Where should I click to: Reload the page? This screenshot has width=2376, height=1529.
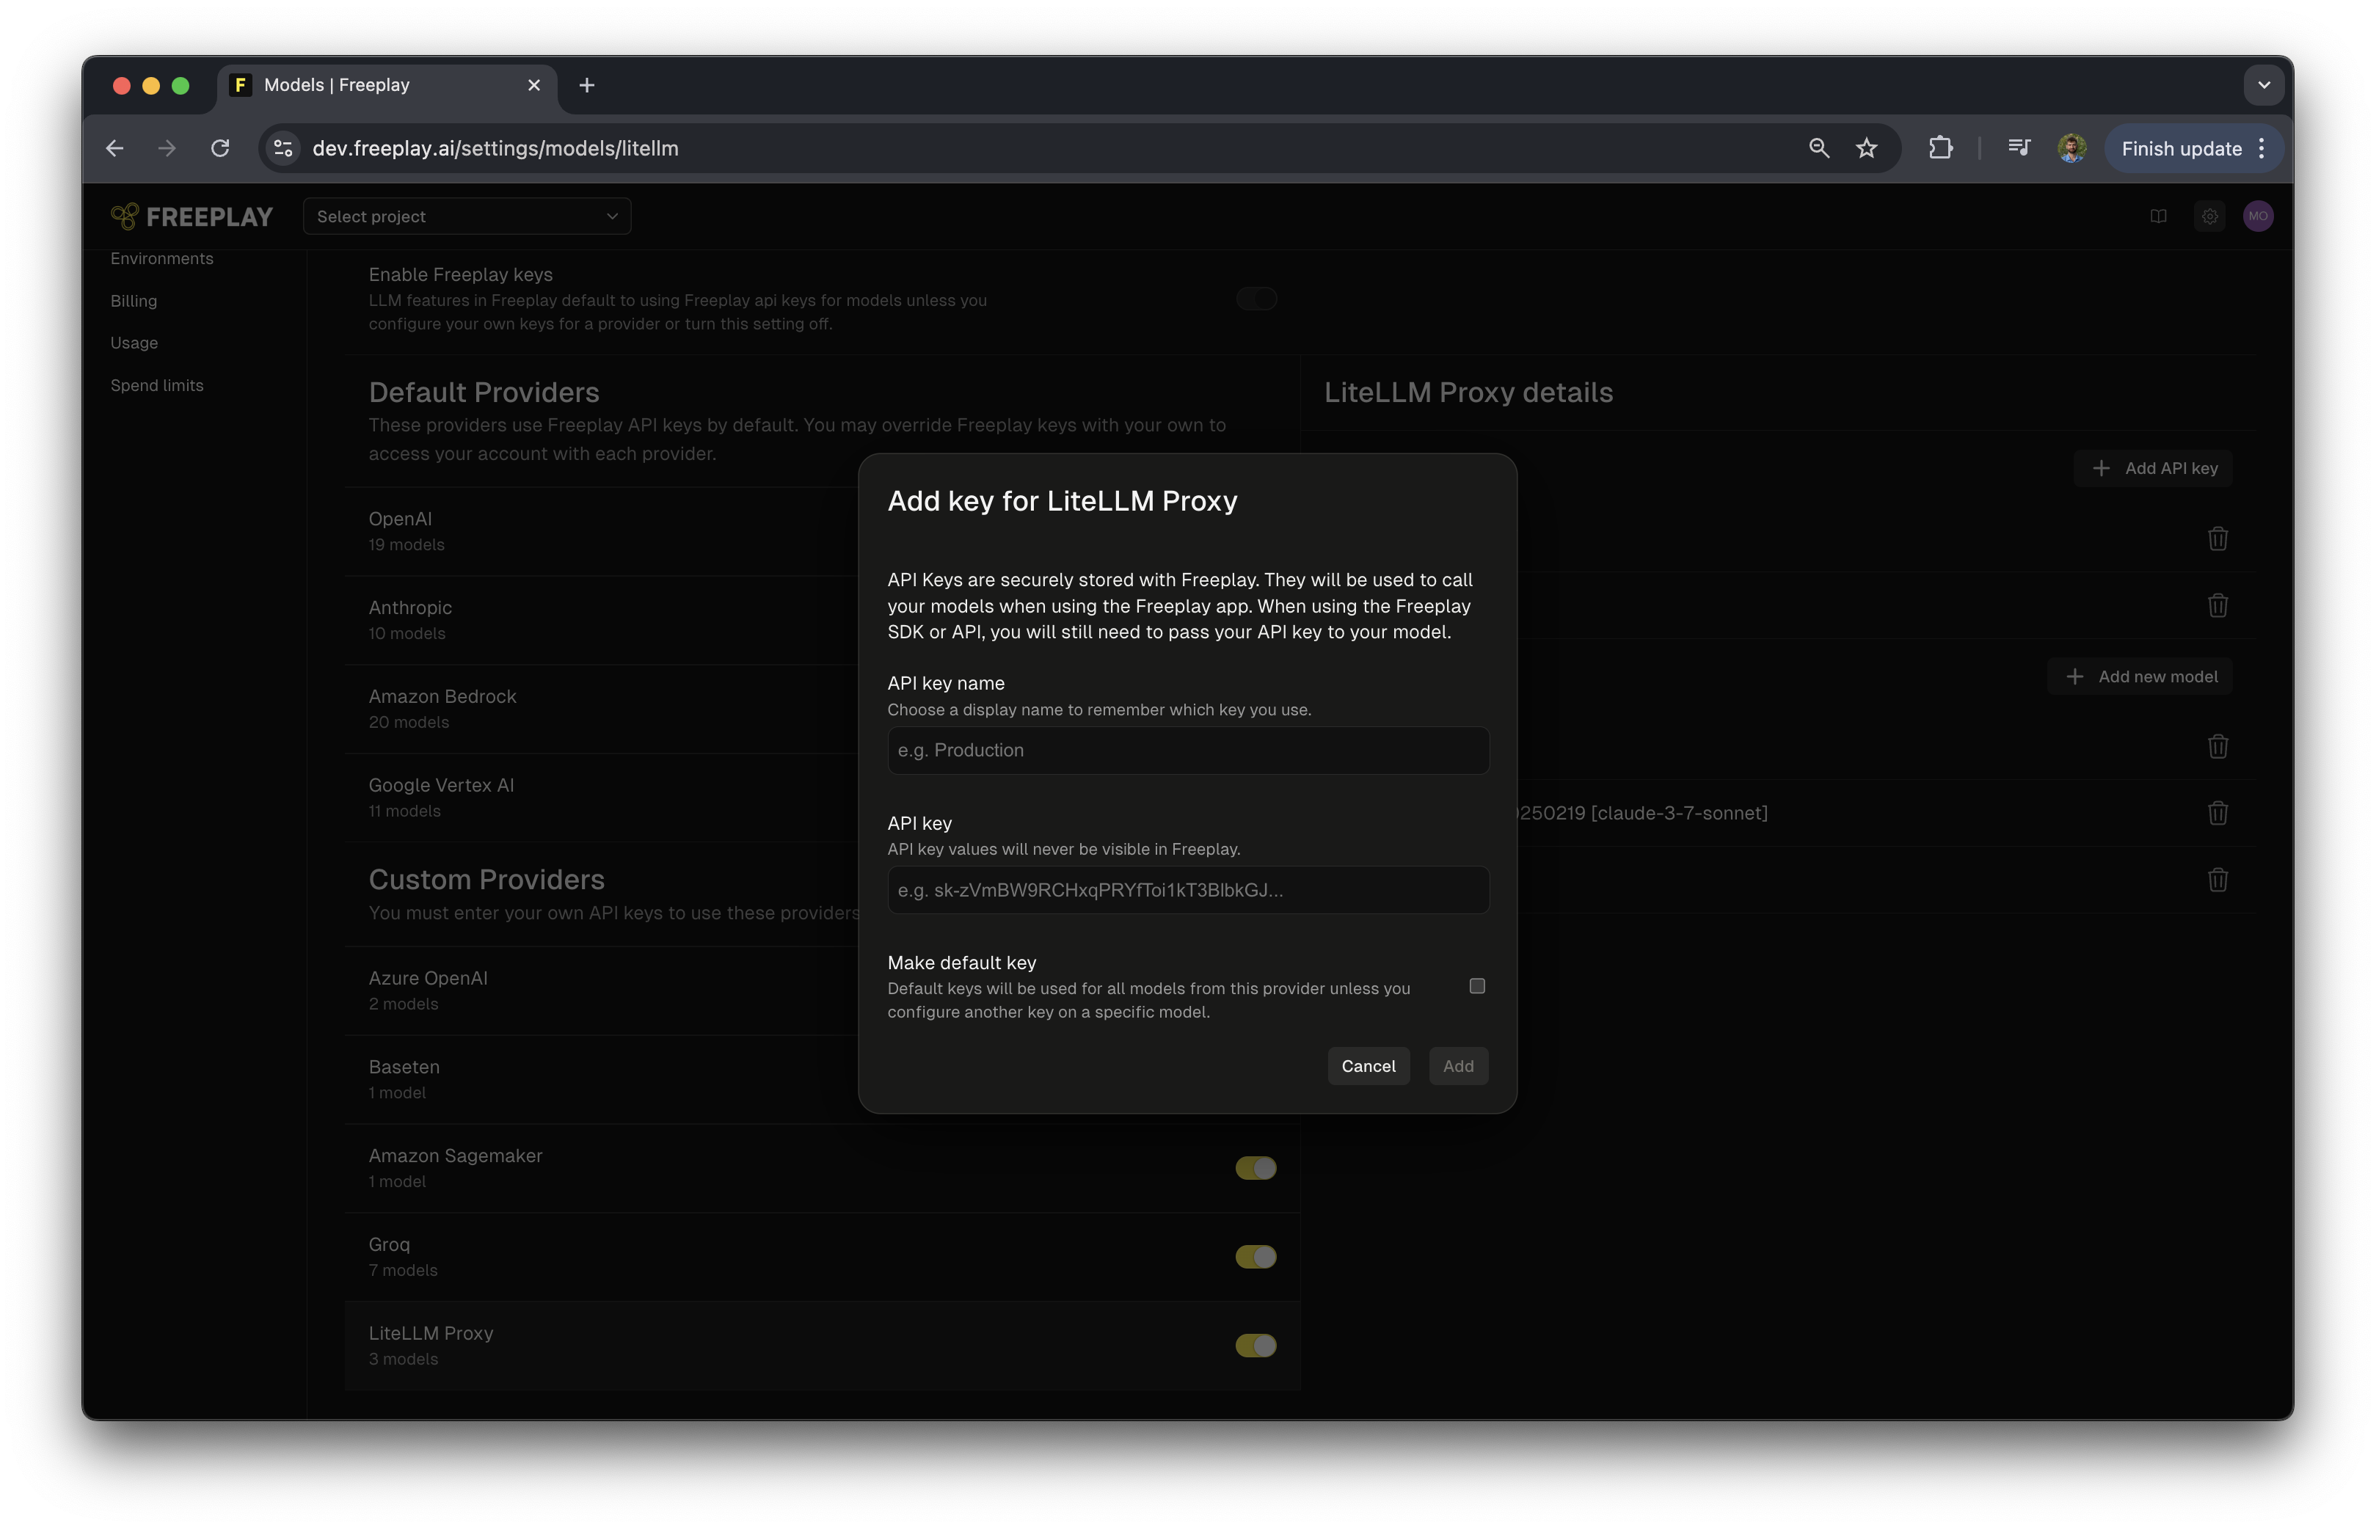tap(220, 148)
